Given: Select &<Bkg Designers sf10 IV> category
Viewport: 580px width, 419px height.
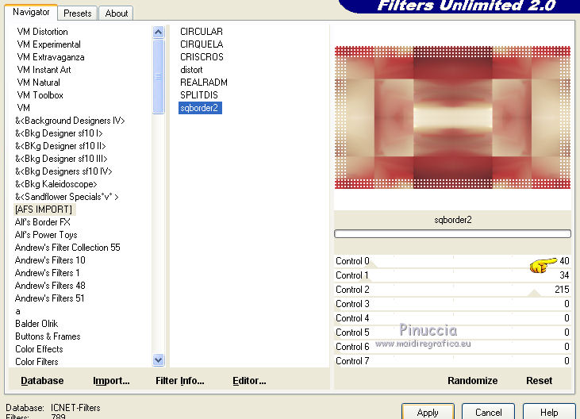Looking at the screenshot, I should pos(63,171).
